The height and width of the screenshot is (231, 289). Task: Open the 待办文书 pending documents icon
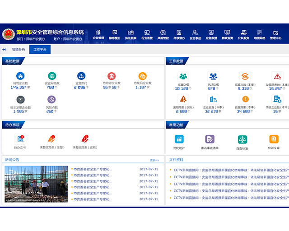pos(20,139)
